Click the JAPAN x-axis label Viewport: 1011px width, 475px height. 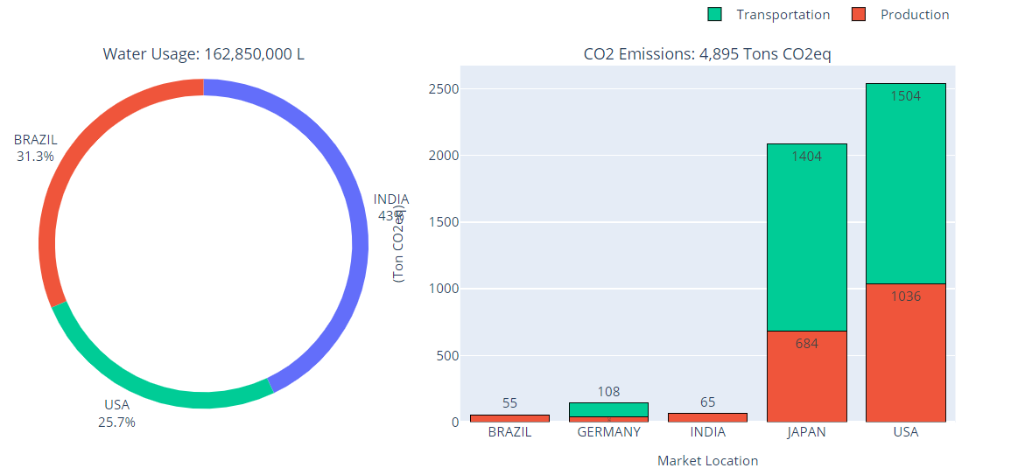[x=806, y=432]
